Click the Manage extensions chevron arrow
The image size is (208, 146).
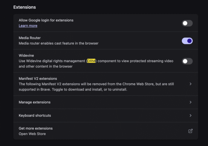[191, 102]
